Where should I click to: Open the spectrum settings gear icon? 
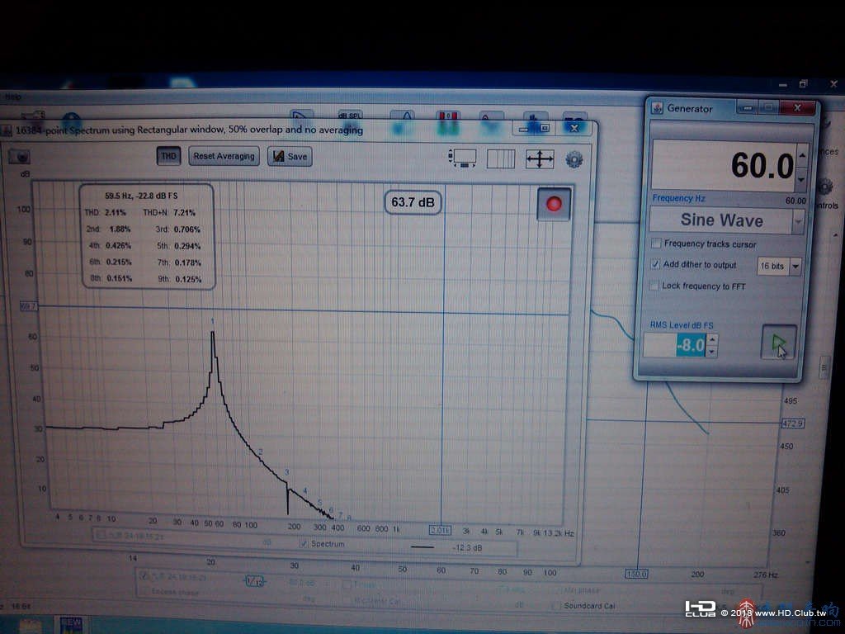point(574,160)
